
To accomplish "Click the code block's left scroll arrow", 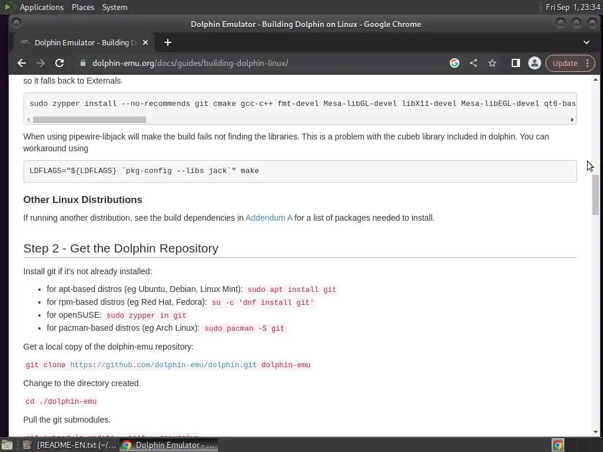I will (x=28, y=120).
